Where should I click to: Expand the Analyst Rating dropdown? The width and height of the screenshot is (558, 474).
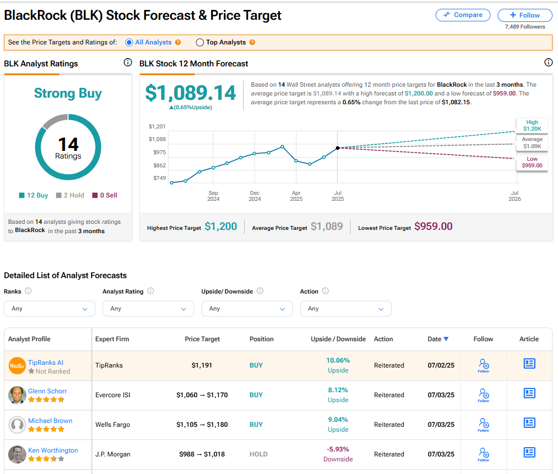(x=148, y=308)
